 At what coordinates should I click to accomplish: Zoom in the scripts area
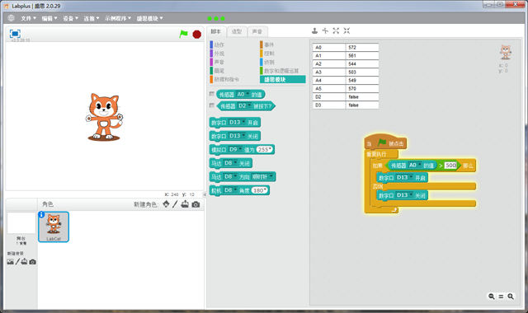click(511, 297)
